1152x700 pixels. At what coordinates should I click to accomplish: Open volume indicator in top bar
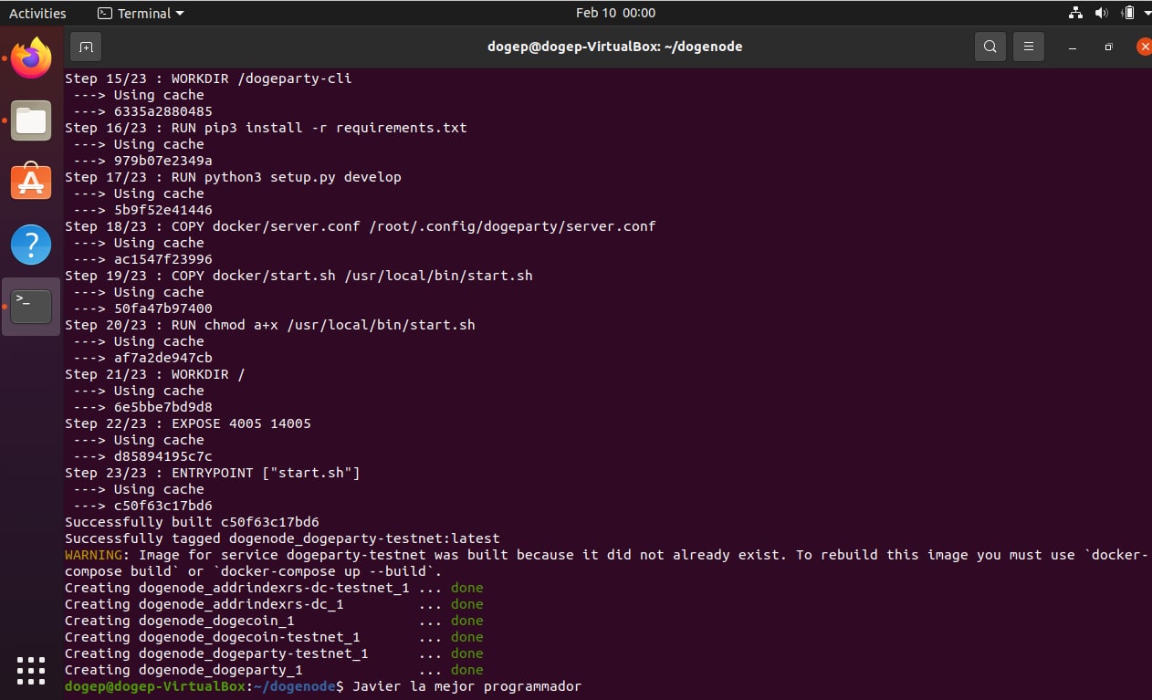pos(1101,13)
